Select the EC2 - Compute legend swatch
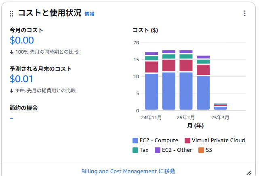The width and height of the screenshot is (263, 176). point(135,141)
